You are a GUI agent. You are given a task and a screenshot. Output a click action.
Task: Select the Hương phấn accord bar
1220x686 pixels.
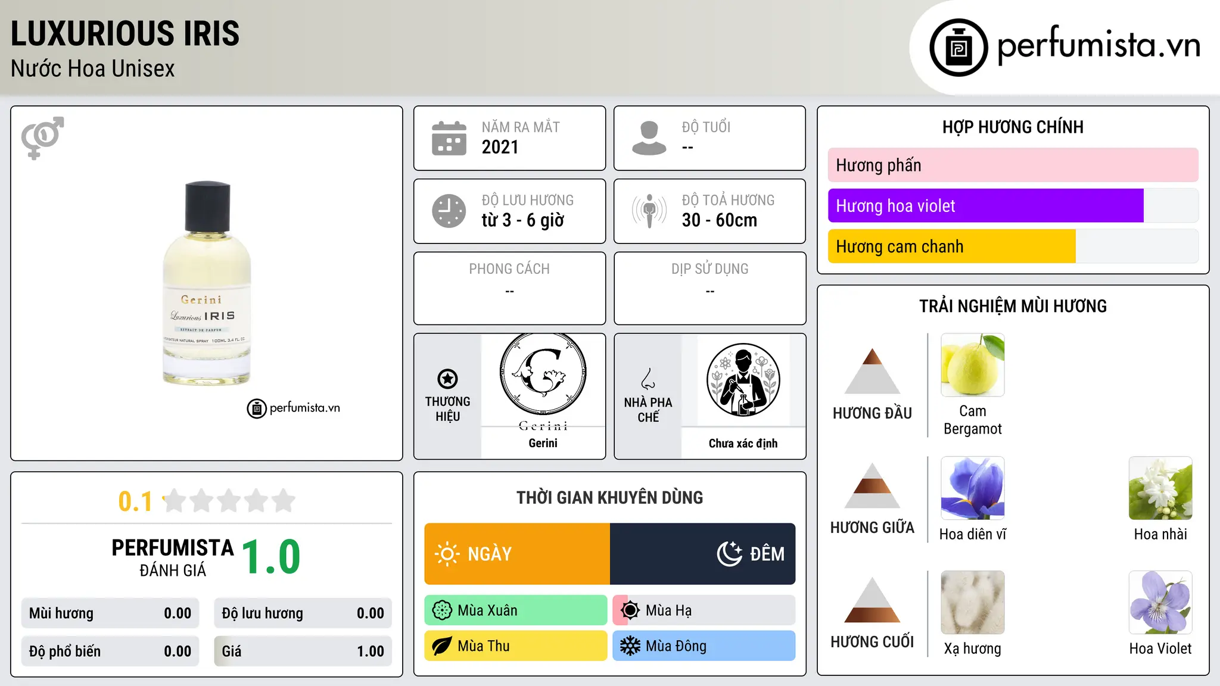tap(1013, 165)
